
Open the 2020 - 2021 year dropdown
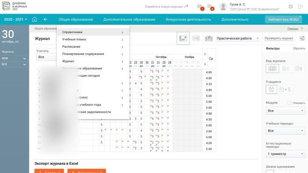coord(15,19)
